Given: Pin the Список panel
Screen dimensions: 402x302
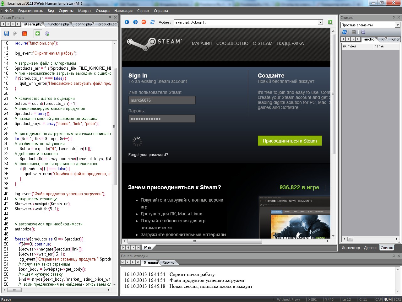Looking at the screenshot, I should tap(394, 18).
